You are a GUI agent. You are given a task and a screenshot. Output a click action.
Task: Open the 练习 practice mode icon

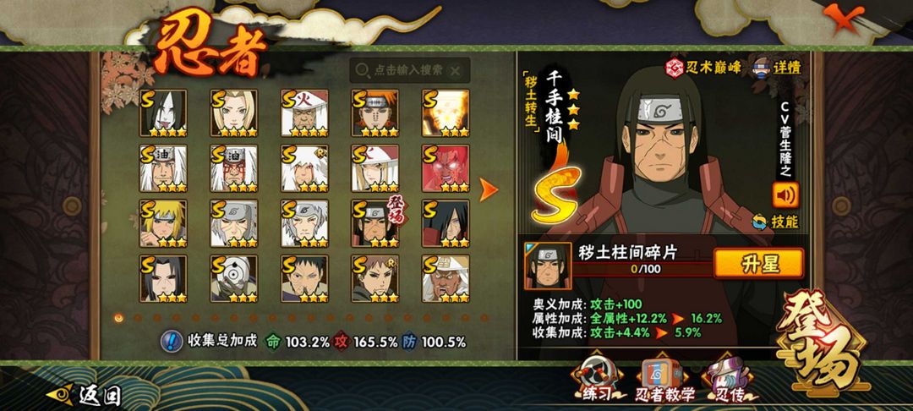[596, 378]
